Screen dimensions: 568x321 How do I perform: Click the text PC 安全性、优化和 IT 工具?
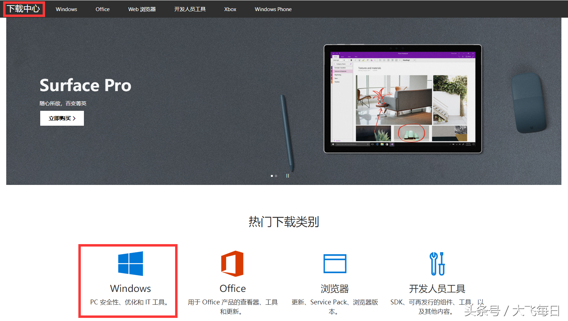click(x=129, y=302)
